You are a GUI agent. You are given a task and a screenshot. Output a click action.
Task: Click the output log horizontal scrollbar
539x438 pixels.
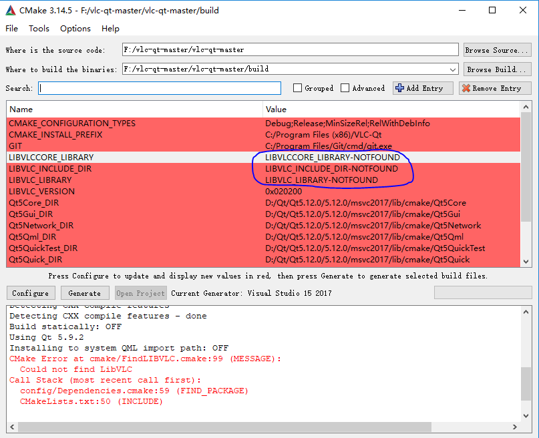[x=224, y=427]
